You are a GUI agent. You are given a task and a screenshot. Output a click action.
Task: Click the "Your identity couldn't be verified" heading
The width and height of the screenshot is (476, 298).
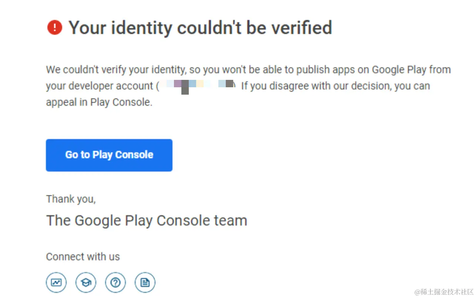(200, 27)
